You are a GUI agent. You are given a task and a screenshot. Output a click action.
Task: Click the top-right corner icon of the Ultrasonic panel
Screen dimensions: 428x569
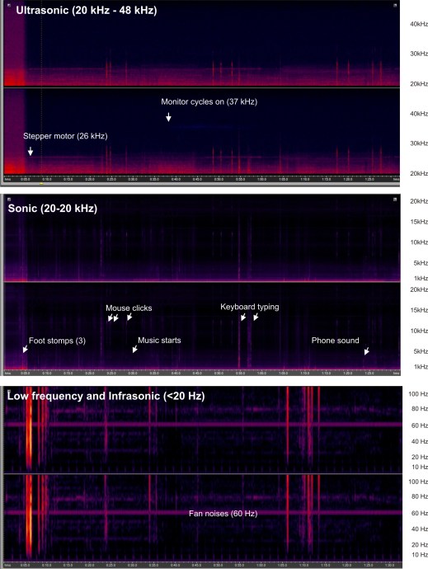point(395,6)
